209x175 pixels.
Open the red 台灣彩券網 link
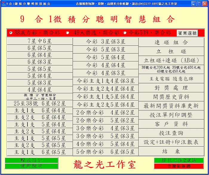(179, 166)
